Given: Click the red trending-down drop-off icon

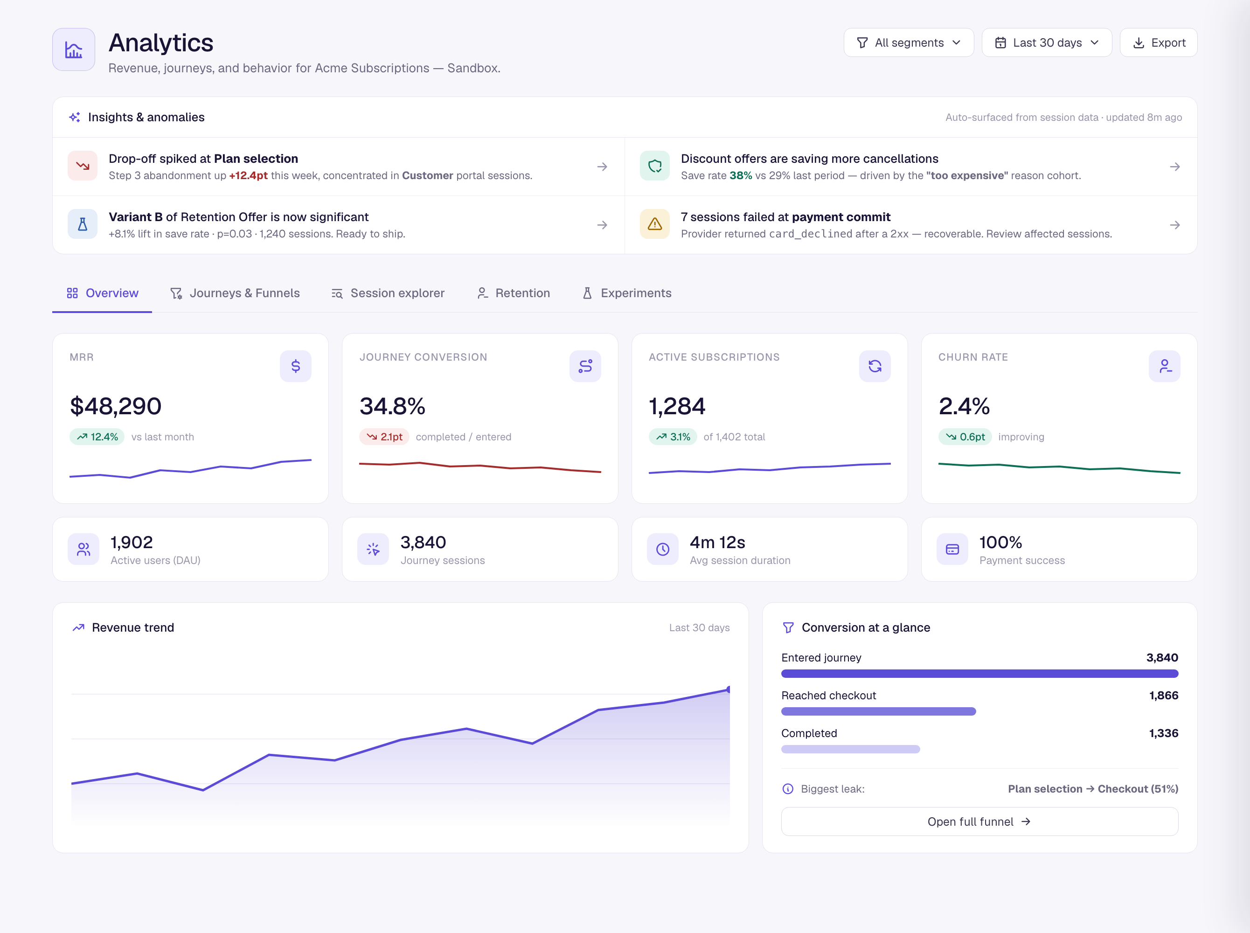Looking at the screenshot, I should pyautogui.click(x=83, y=166).
